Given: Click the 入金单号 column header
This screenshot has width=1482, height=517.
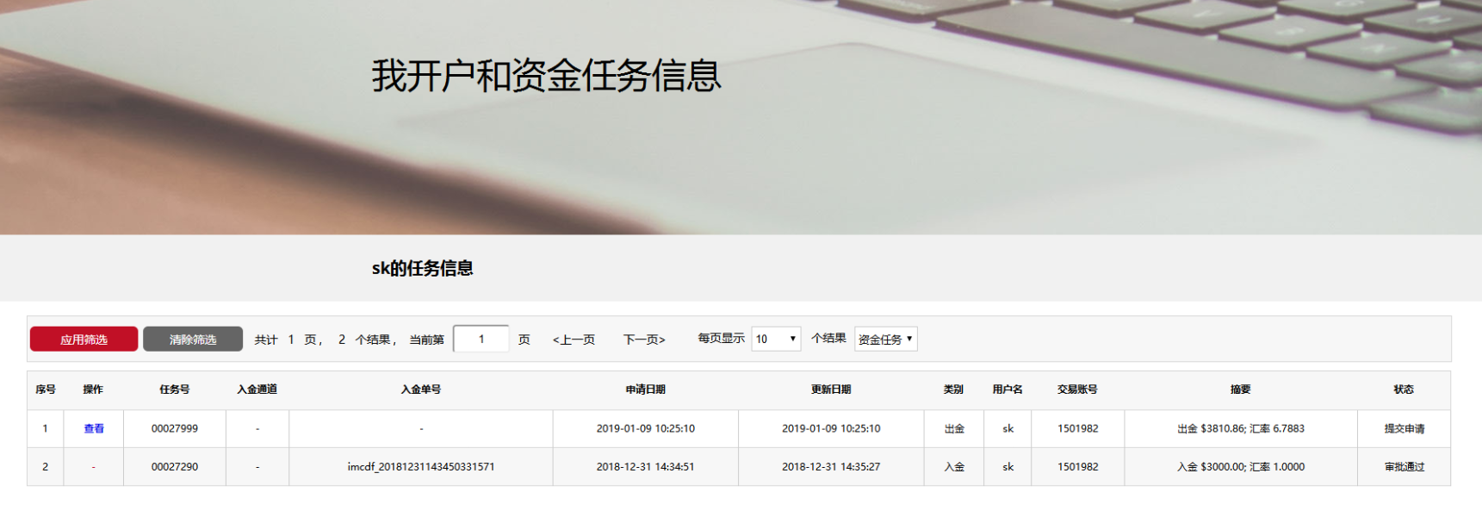Looking at the screenshot, I should [421, 389].
